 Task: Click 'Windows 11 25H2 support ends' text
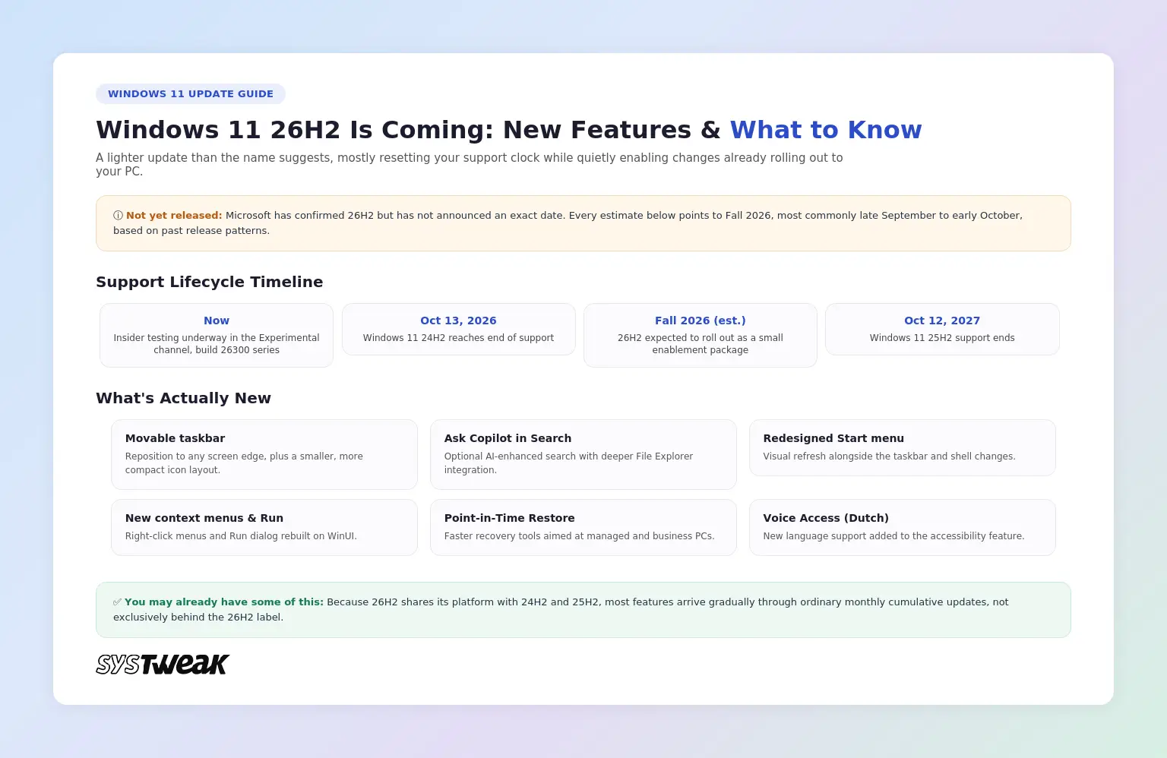942,338
